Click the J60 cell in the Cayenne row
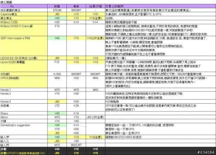This screenshot has height=155, width=216. (x=57, y=14)
